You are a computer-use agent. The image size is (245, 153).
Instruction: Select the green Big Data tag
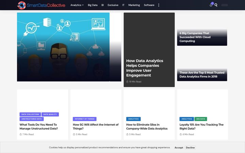(x=201, y=119)
